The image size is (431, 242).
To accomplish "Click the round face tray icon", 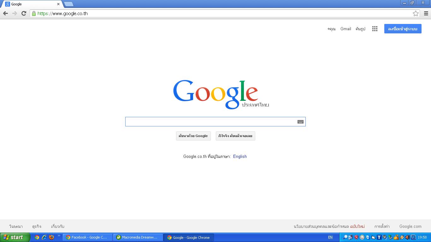I will pyautogui.click(x=362, y=237).
